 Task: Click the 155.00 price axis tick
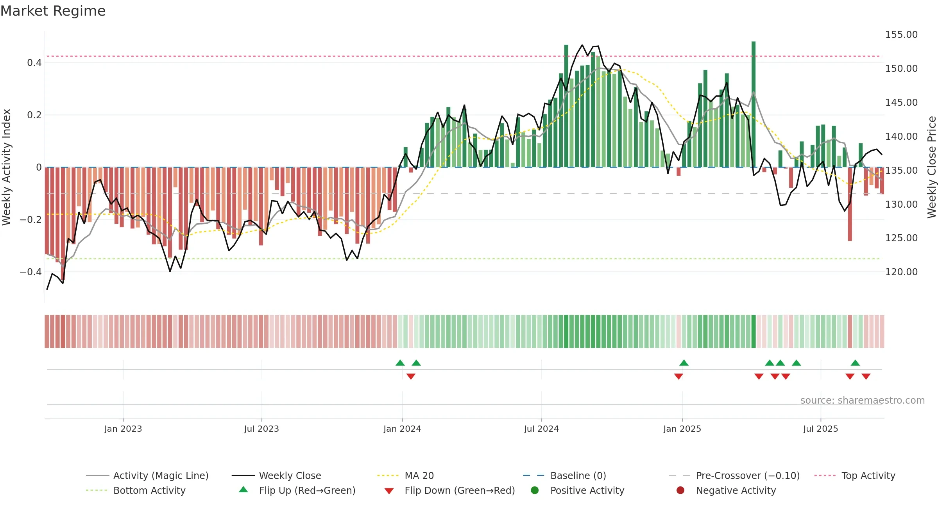click(901, 35)
